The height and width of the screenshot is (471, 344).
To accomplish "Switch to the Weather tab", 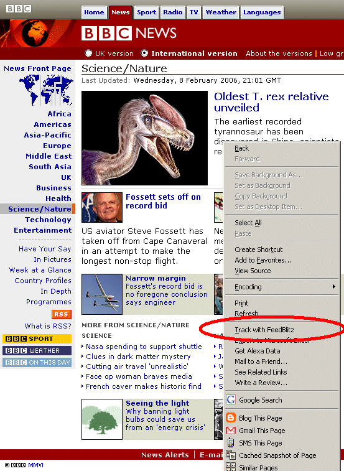I will [x=221, y=12].
